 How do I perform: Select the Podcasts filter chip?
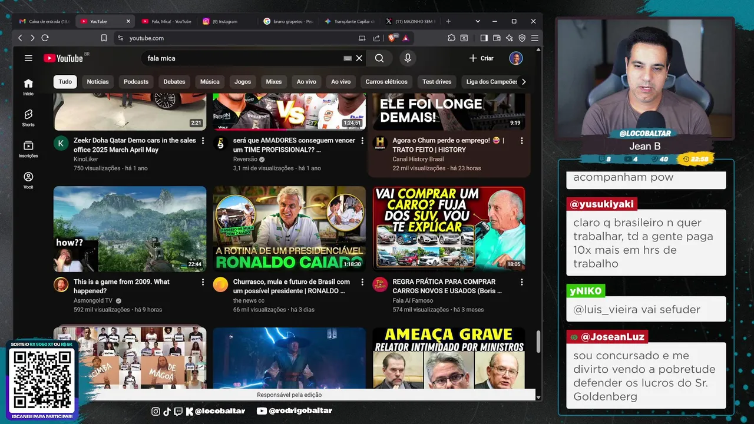point(136,82)
